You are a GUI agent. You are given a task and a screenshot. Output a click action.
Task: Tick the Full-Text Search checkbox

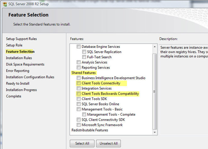pyautogui.click(x=84, y=57)
